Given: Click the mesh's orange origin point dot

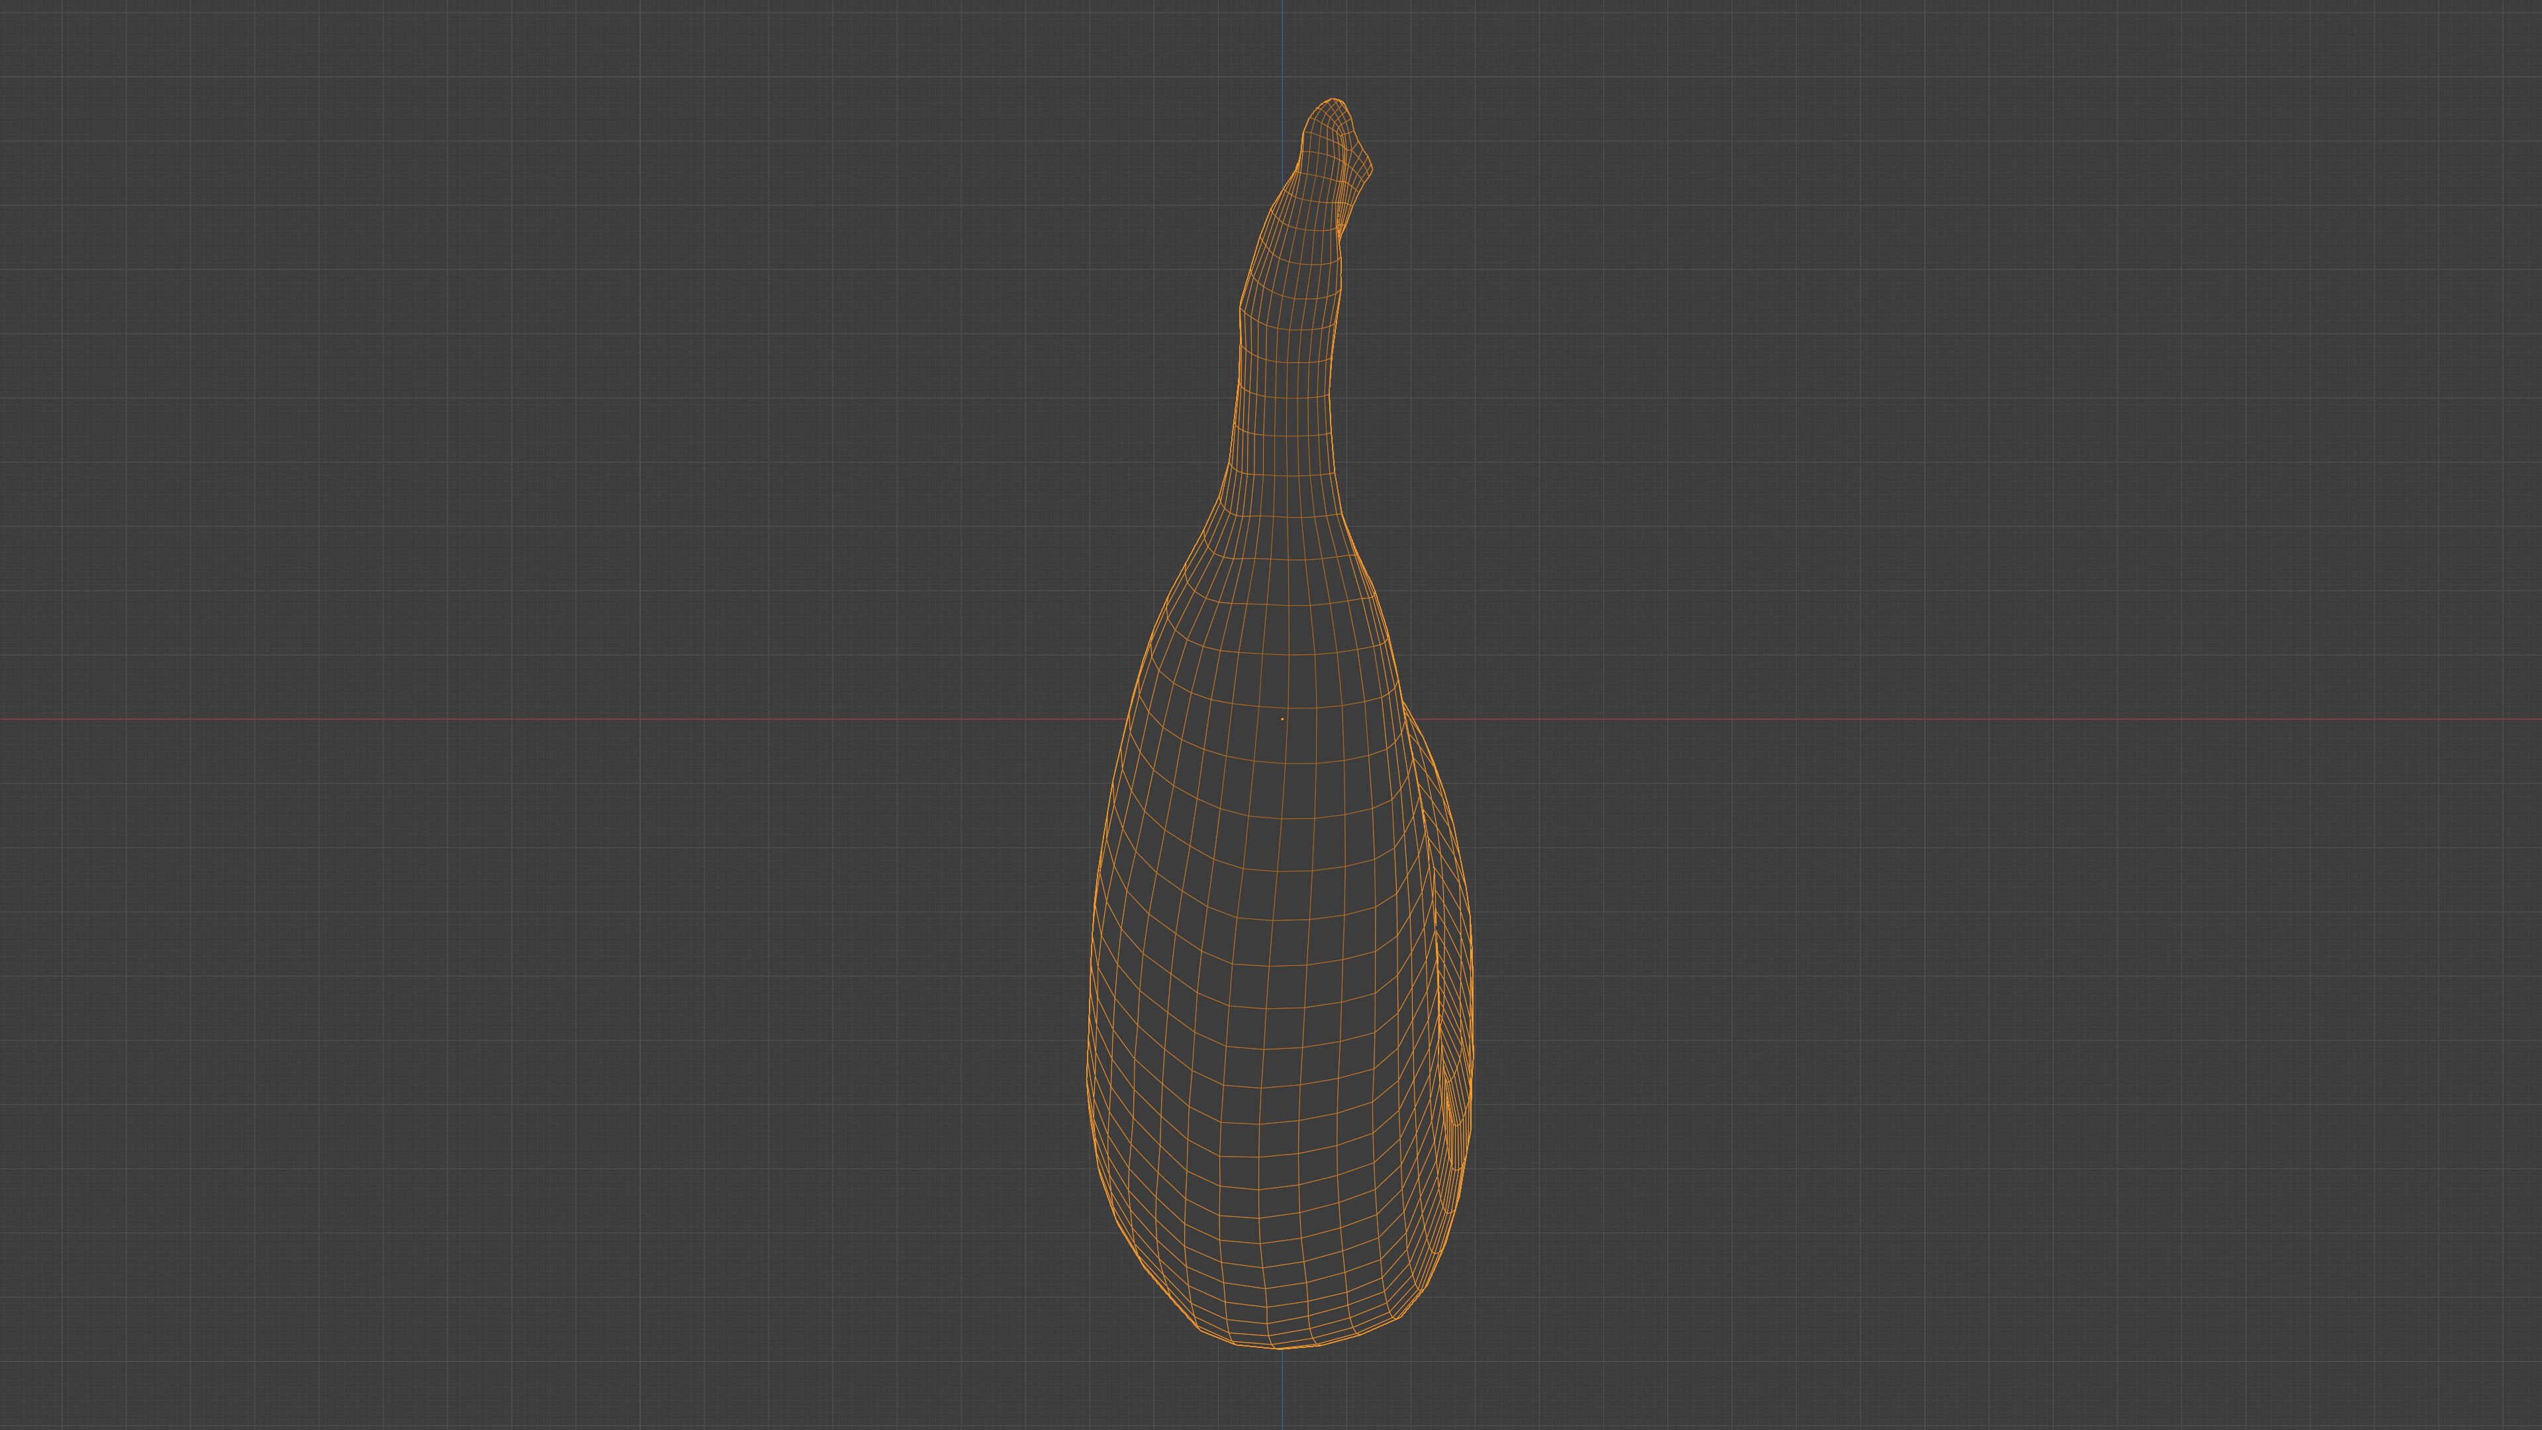Looking at the screenshot, I should [1282, 718].
